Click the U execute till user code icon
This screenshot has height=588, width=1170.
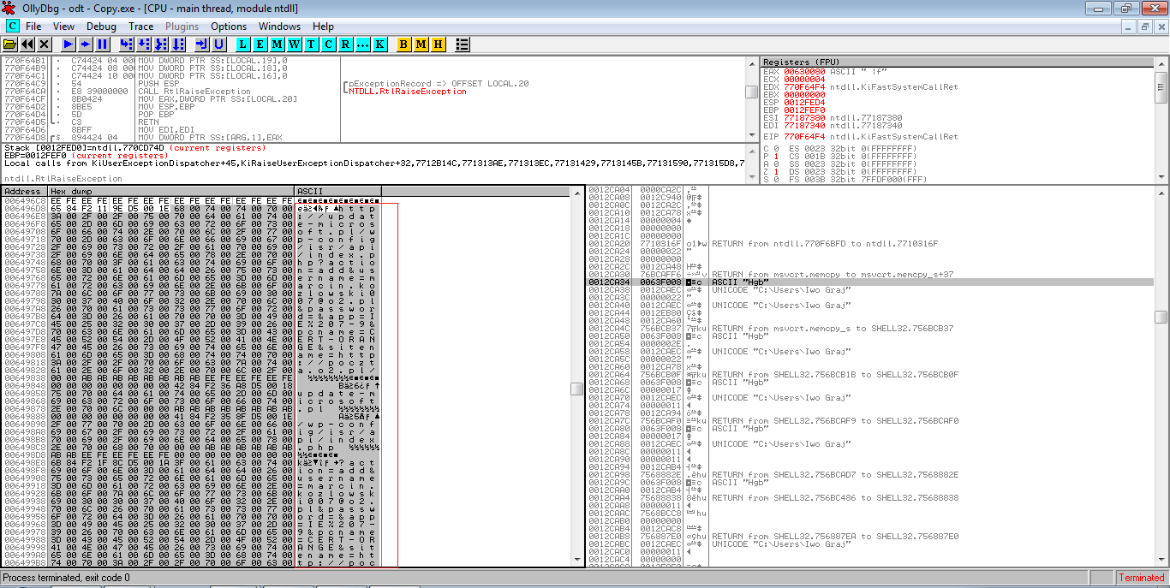[219, 44]
